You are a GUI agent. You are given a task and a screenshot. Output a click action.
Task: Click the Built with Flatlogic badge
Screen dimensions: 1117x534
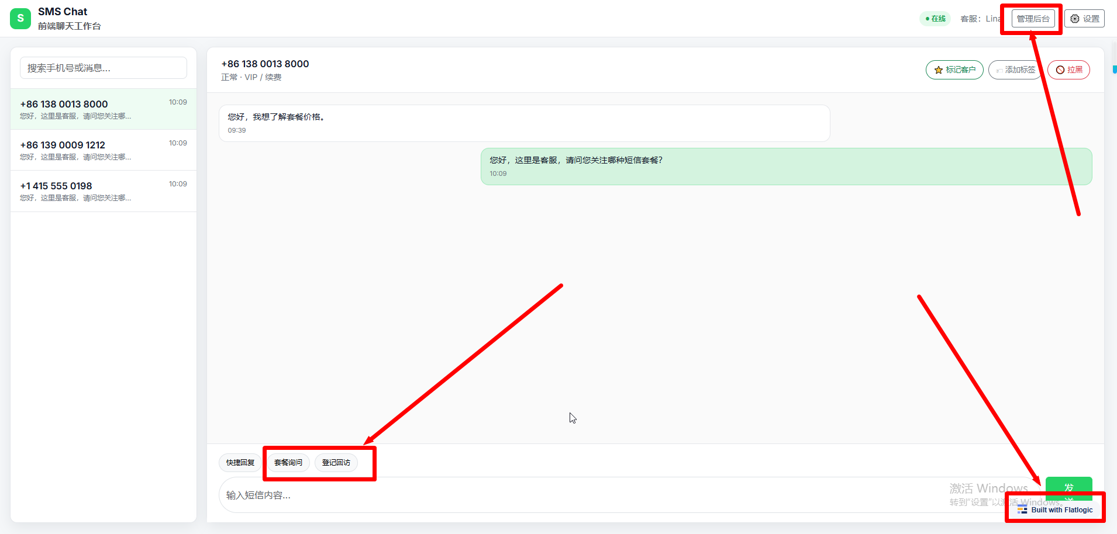coord(1055,509)
